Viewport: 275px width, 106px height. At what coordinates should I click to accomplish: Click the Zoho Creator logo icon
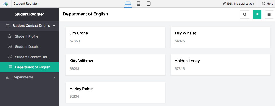tap(6, 4)
